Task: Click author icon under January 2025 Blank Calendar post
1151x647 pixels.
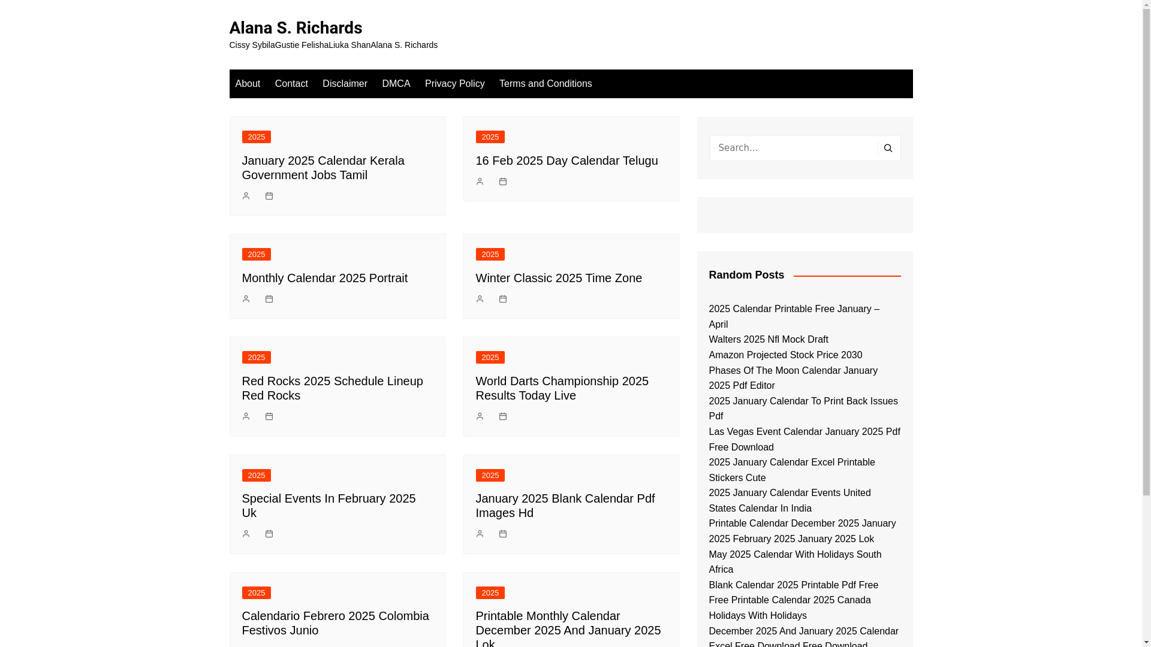Action: 480,534
